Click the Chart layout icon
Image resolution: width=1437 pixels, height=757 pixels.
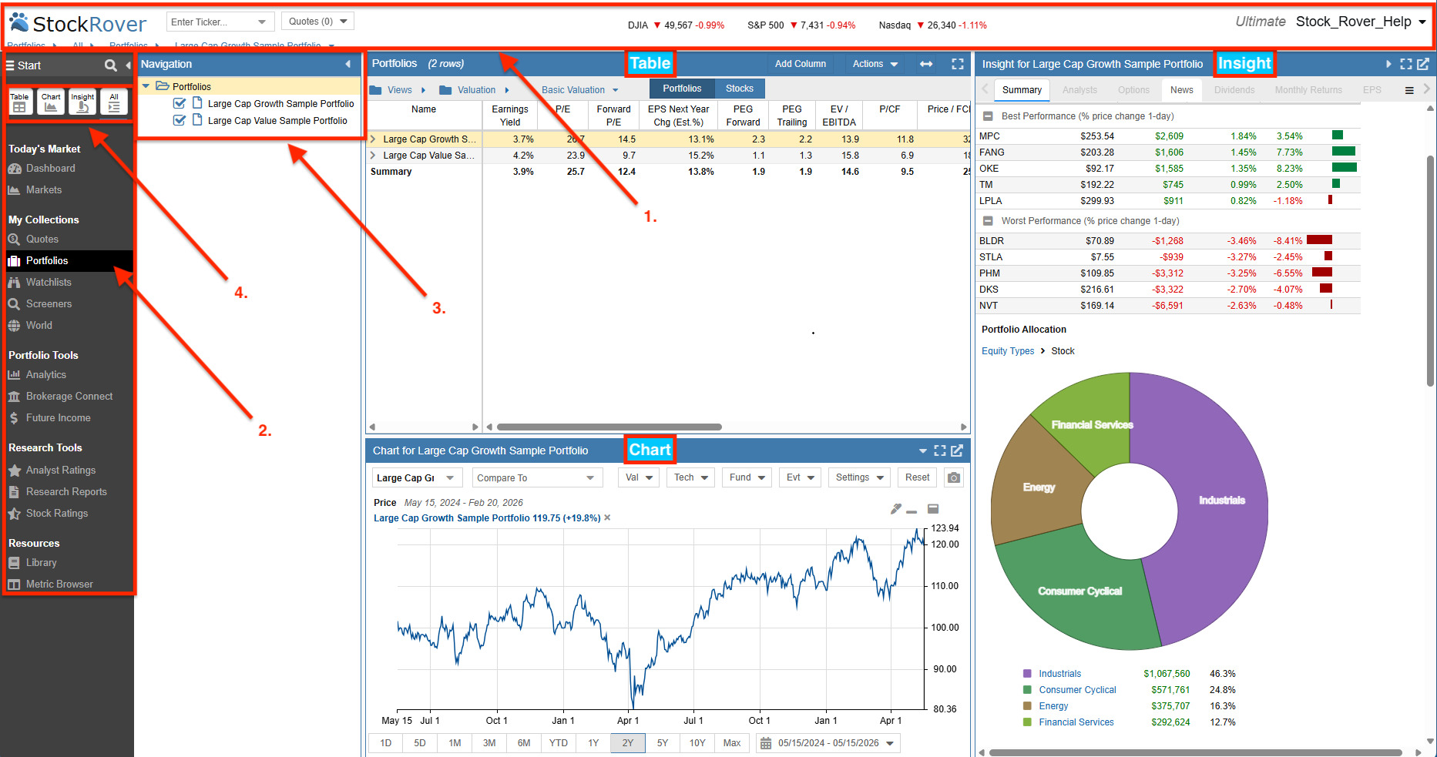[51, 102]
